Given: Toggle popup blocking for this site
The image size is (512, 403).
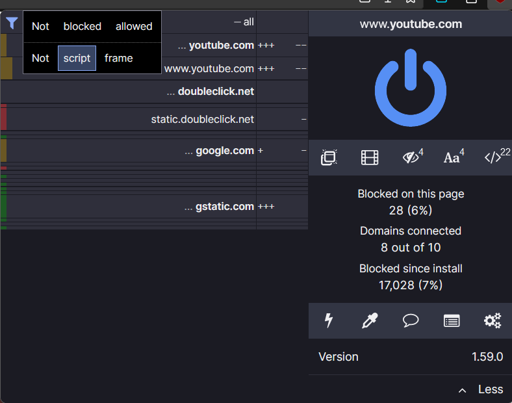Looking at the screenshot, I should coord(329,157).
